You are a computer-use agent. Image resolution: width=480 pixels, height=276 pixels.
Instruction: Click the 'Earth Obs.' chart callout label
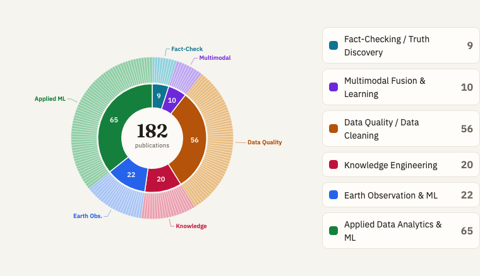(88, 216)
